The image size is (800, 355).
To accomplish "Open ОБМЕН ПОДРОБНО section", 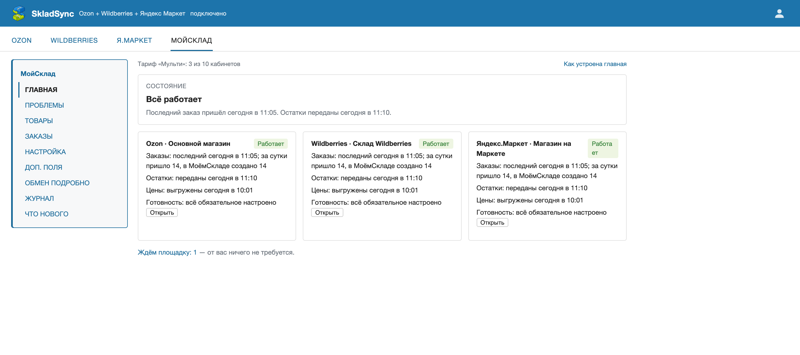I will (57, 182).
